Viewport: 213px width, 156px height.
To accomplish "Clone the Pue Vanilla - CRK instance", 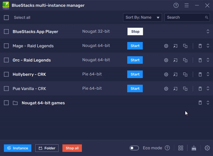I will [185, 89].
